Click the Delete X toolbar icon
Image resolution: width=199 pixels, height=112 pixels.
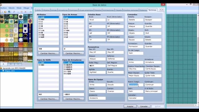coord(25,12)
